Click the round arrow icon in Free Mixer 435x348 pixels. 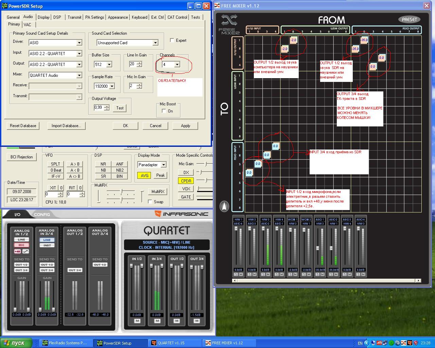[x=224, y=206]
